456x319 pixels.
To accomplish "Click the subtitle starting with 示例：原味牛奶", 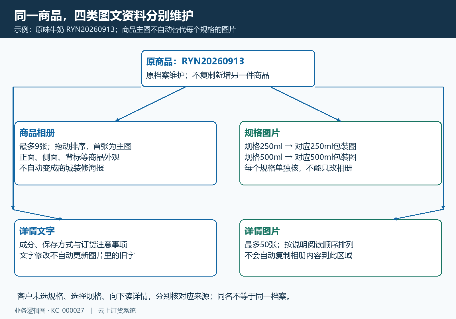I will 125,30.
